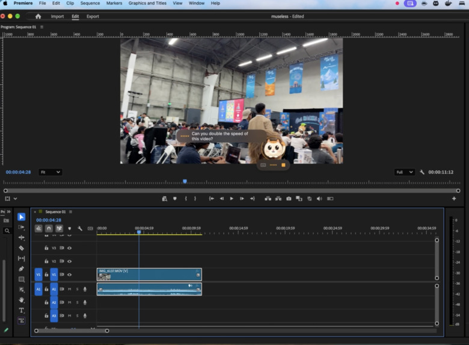Click the Lift button icon
Screen dimensions: 469x345
268,199
